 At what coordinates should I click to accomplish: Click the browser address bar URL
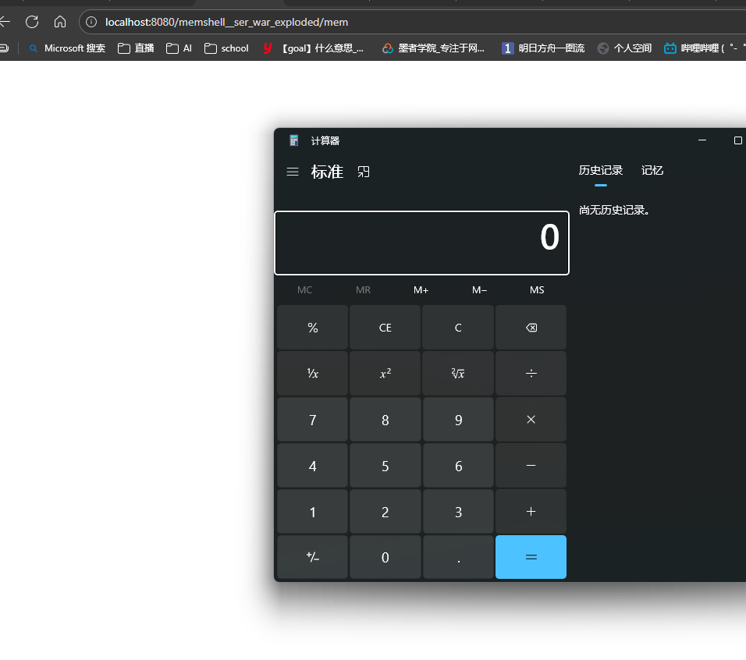[x=226, y=22]
